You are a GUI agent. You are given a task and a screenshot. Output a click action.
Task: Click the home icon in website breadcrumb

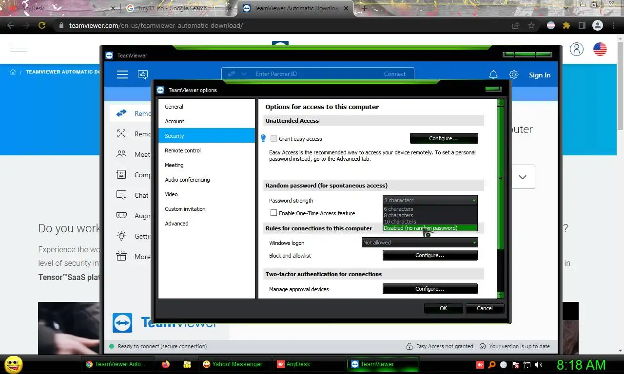pyautogui.click(x=13, y=72)
